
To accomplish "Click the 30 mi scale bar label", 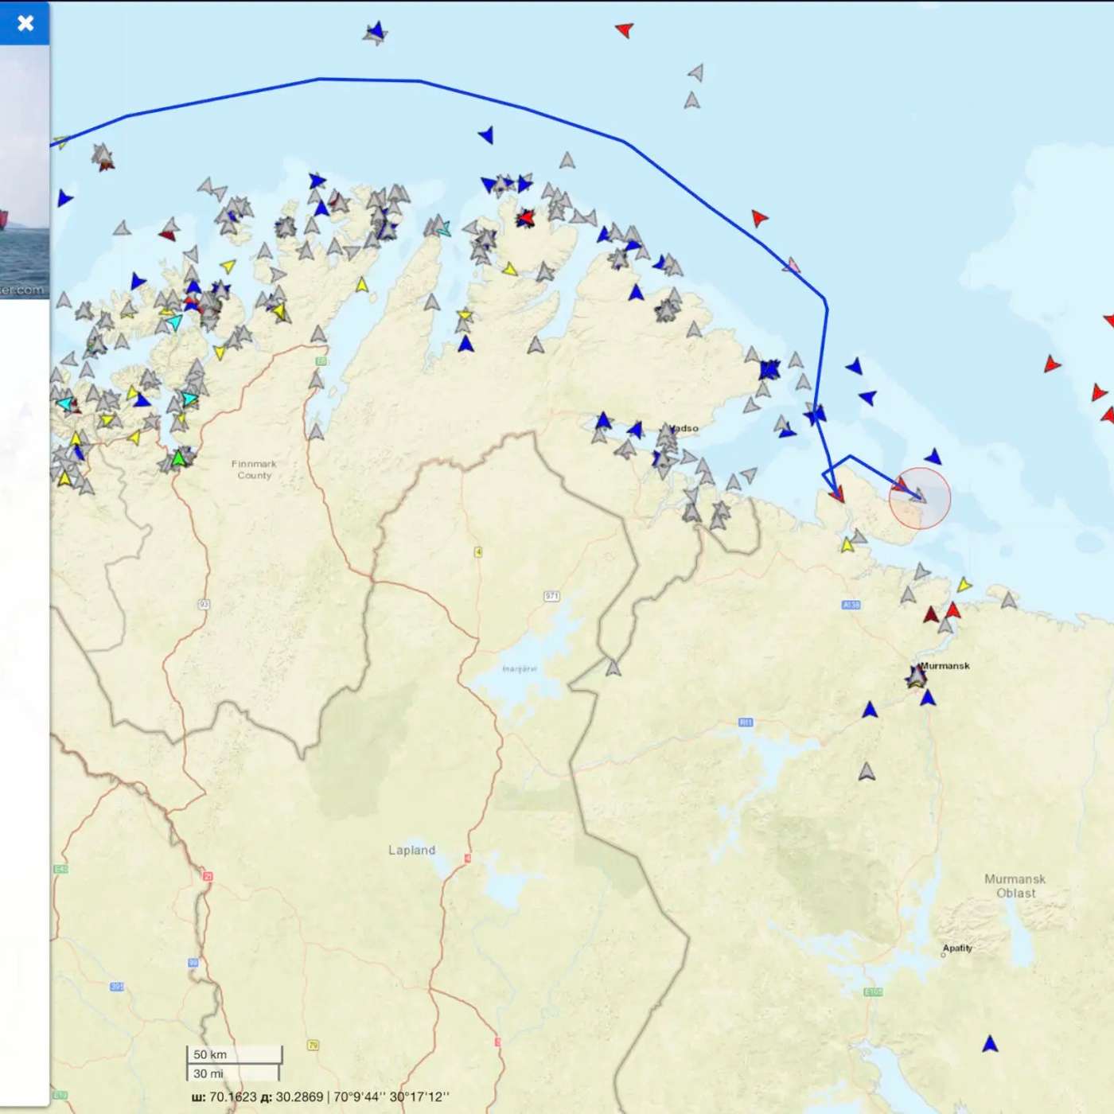I will (x=208, y=1073).
